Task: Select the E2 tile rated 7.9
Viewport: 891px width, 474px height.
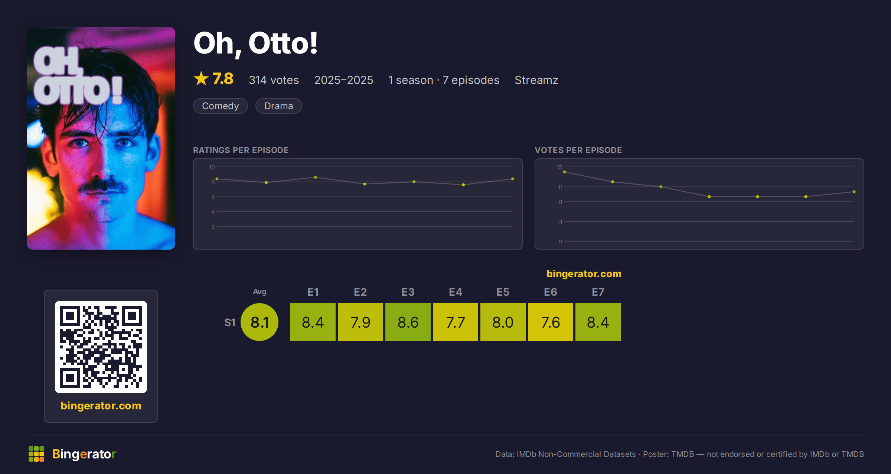Action: click(x=360, y=322)
